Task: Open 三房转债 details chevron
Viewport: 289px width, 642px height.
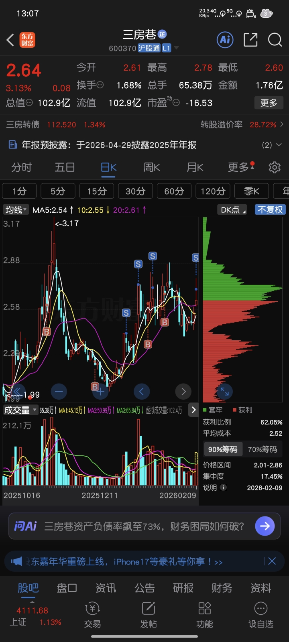Action: click(282, 124)
